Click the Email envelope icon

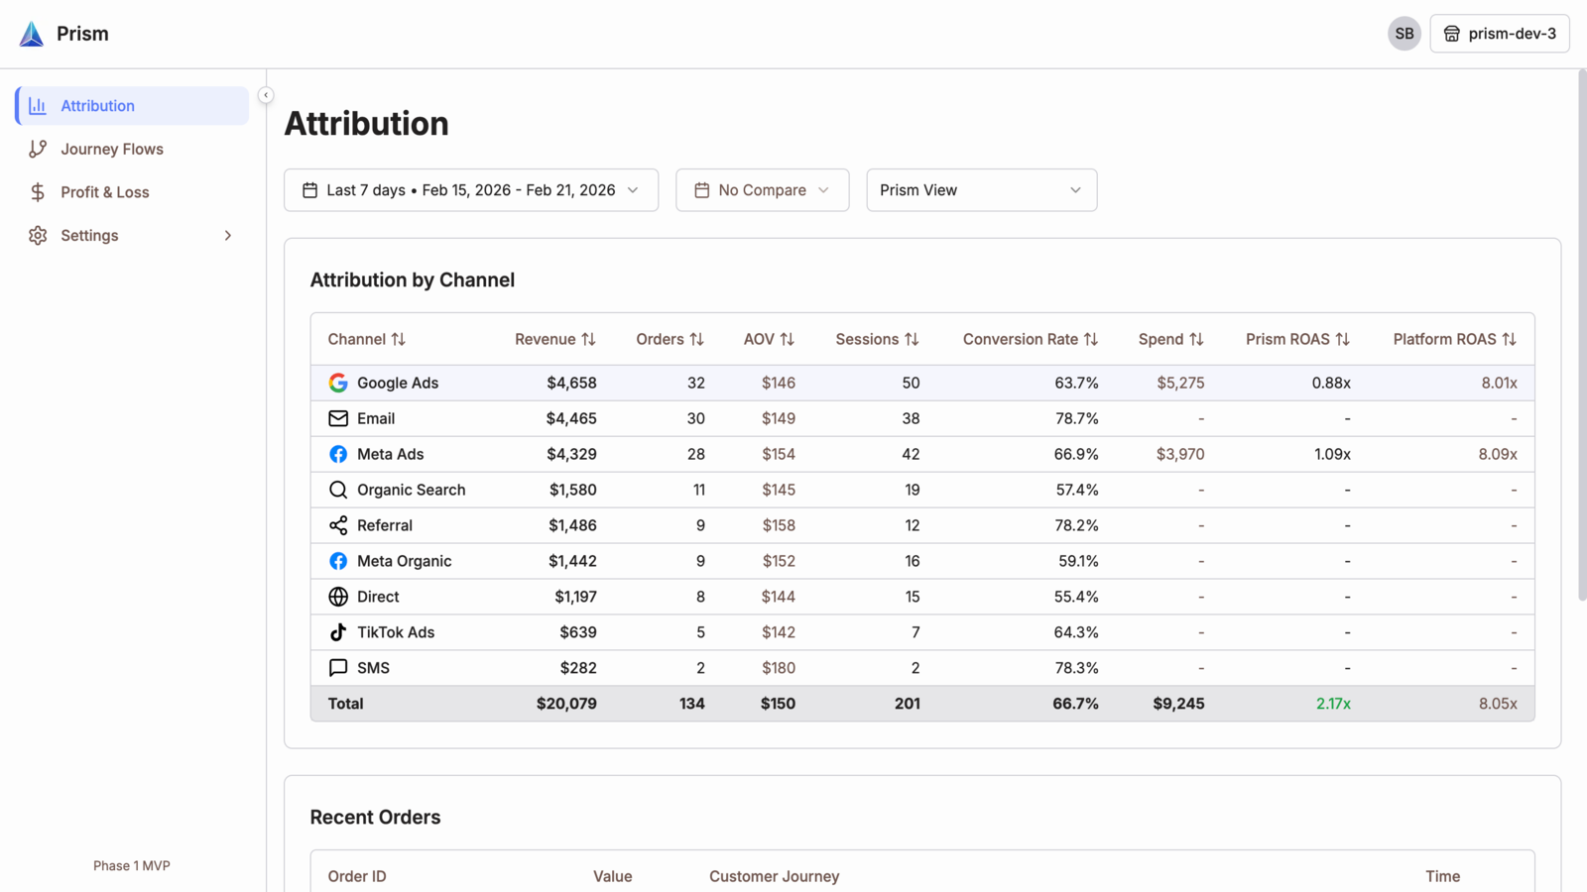tap(338, 418)
